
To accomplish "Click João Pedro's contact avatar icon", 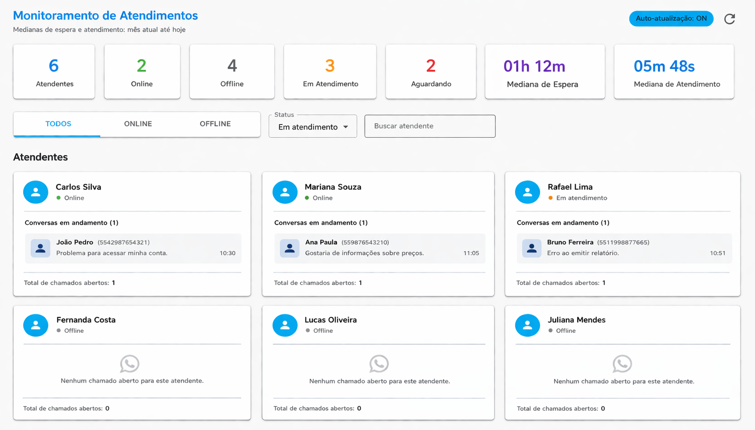I will point(40,248).
